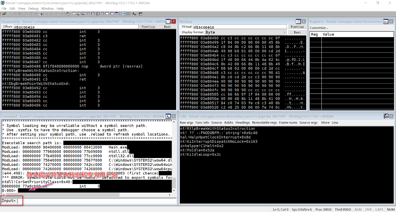Click the Value column header
Screen dimensions: 396x212
358,34
